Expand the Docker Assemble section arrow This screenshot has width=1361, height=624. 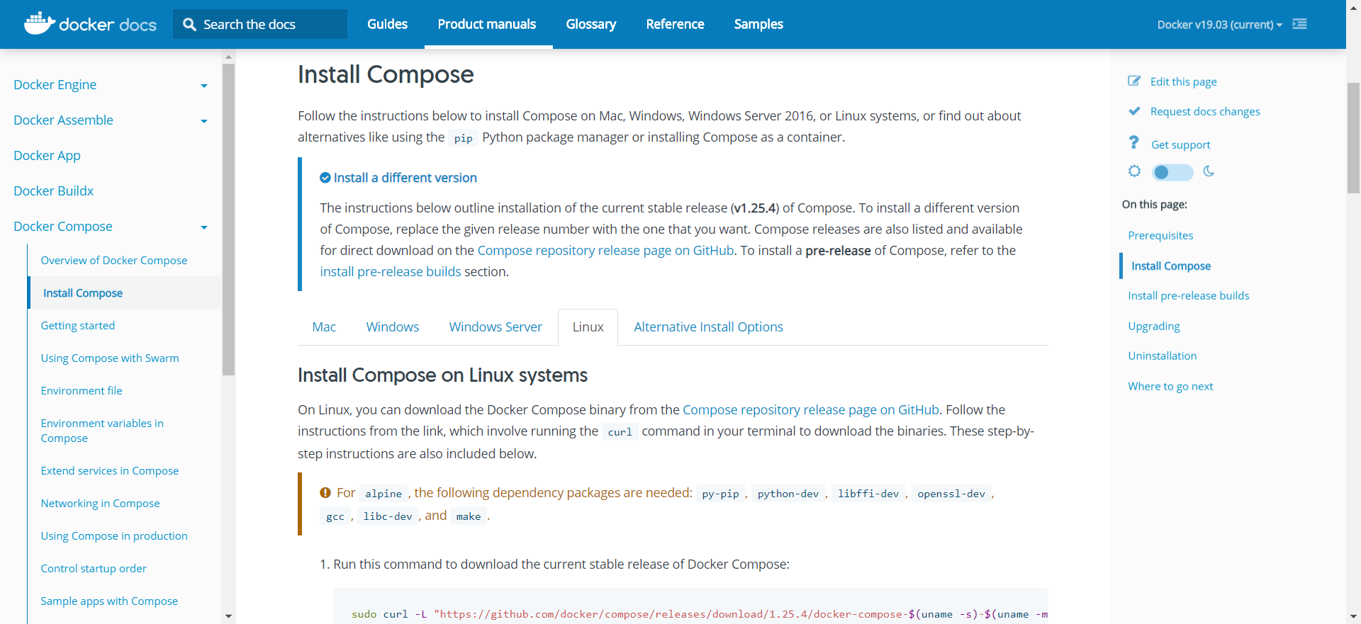[x=204, y=121]
